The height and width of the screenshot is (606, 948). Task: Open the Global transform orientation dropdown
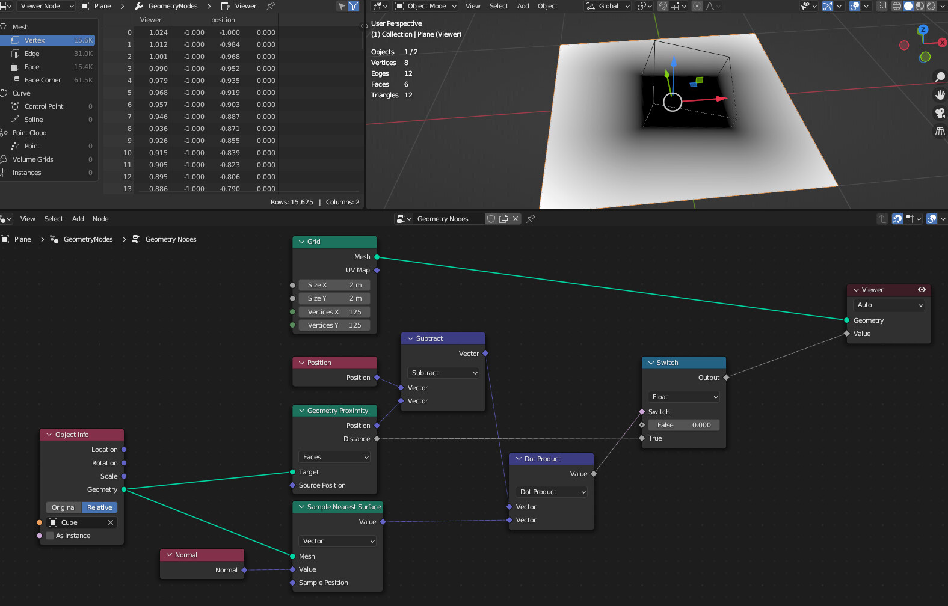608,6
